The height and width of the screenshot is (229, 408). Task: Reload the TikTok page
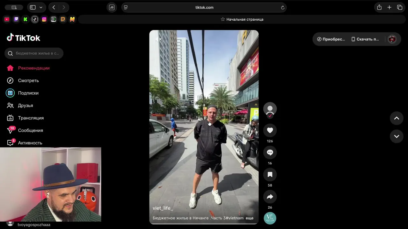point(282,7)
